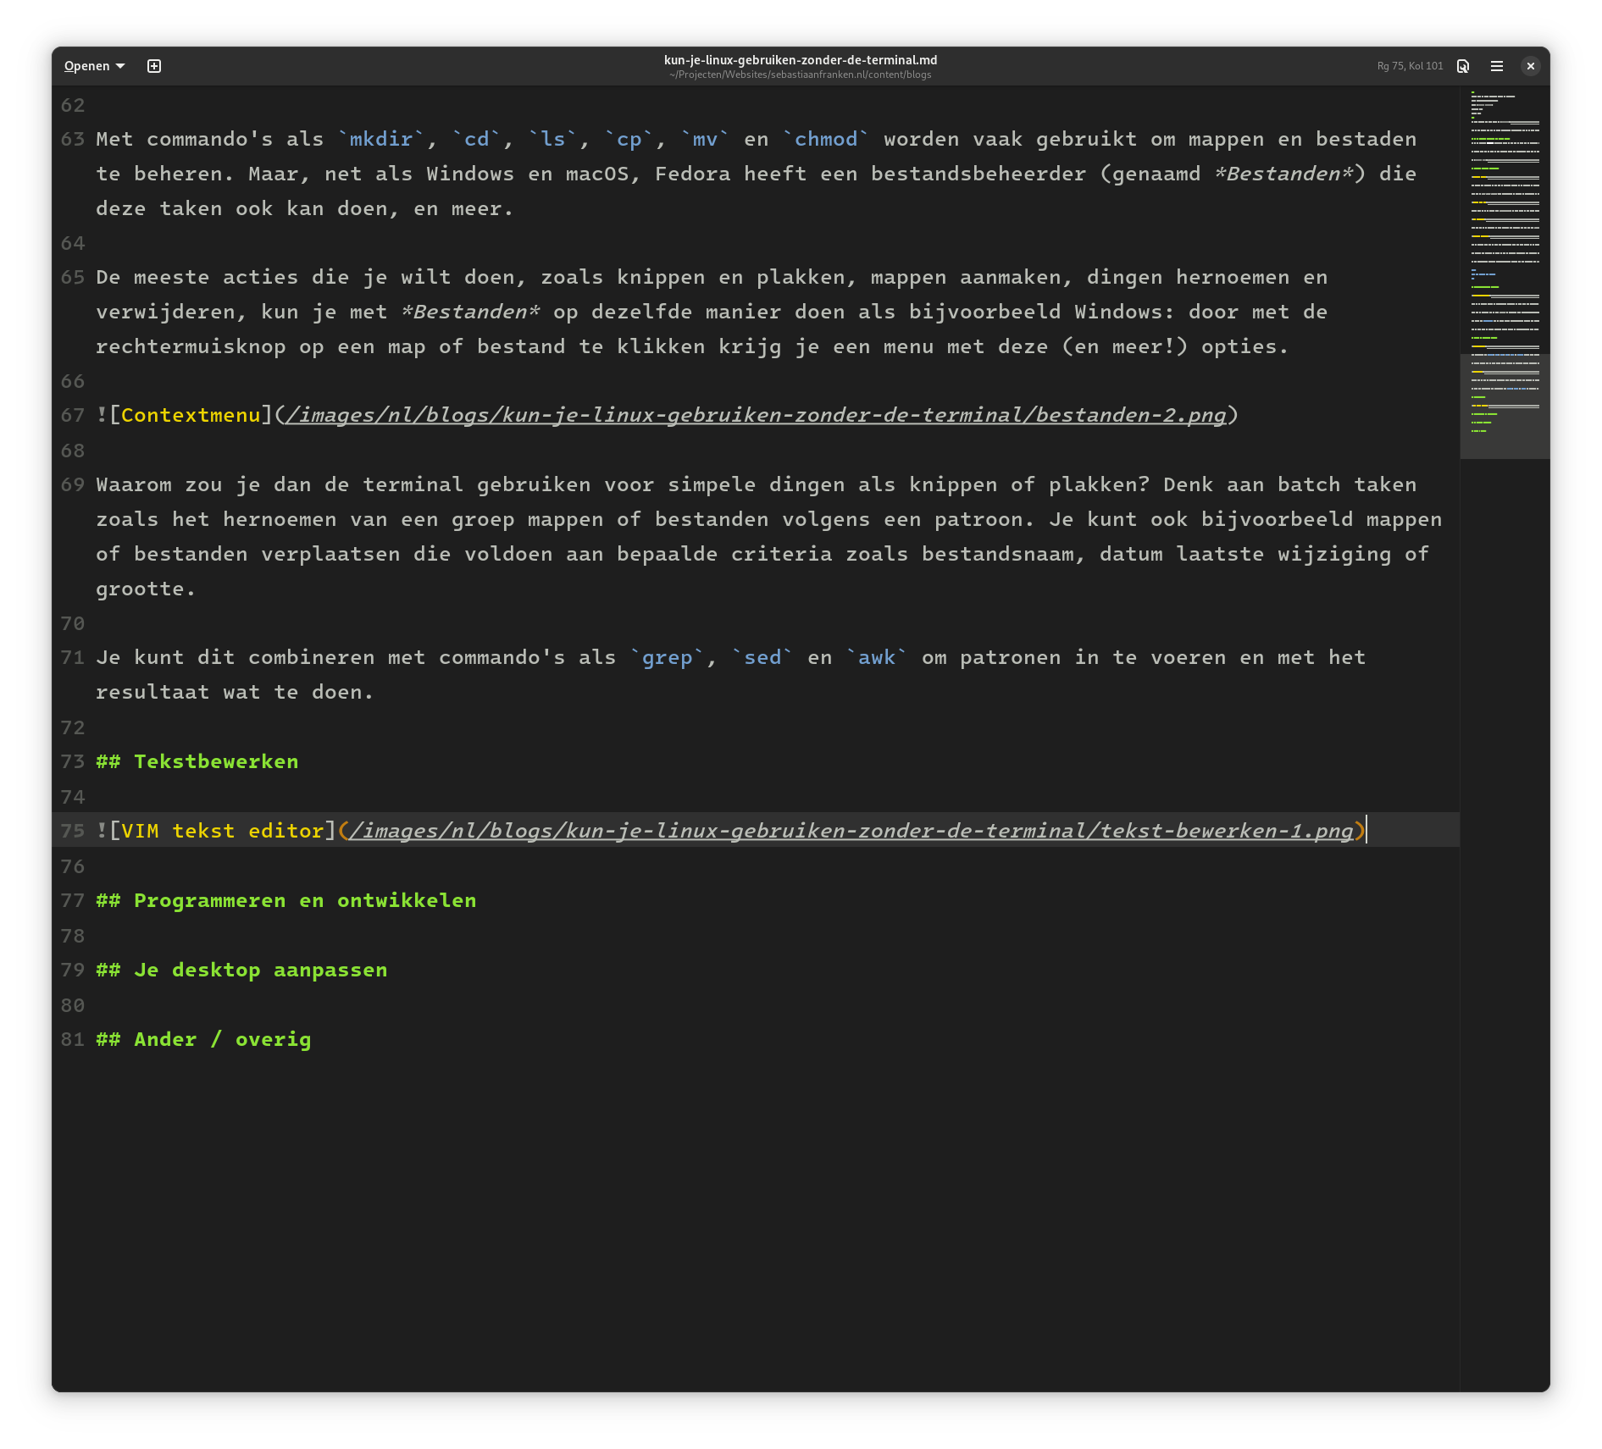Viewport: 1602px width, 1449px height.
Task: Click the inline code grep
Action: coord(668,657)
